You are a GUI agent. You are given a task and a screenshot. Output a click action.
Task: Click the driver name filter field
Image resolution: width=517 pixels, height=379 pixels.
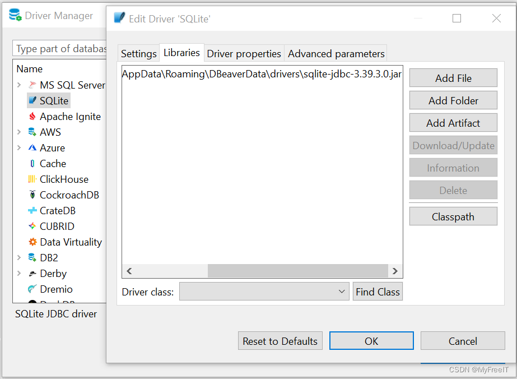pos(59,49)
